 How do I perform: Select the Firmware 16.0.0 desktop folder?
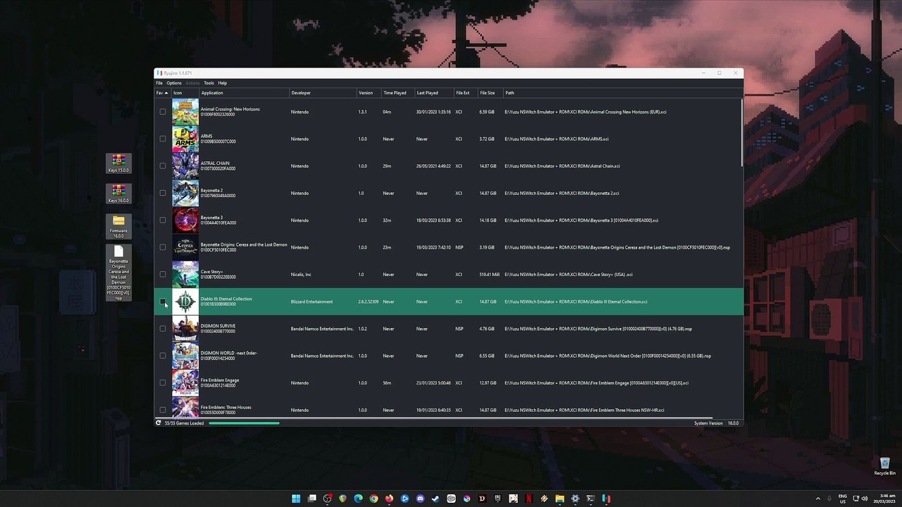pyautogui.click(x=118, y=227)
